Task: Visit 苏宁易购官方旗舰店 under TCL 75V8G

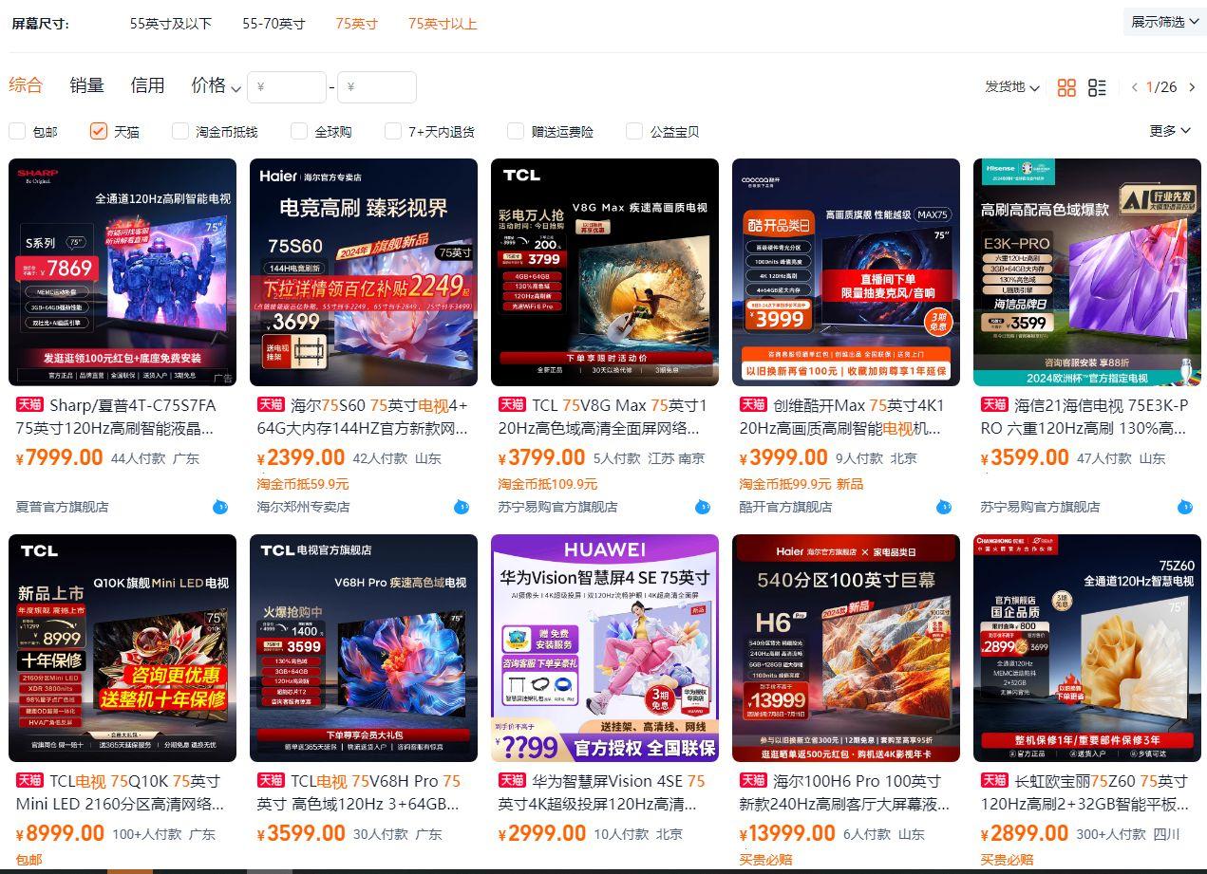Action: tap(558, 507)
